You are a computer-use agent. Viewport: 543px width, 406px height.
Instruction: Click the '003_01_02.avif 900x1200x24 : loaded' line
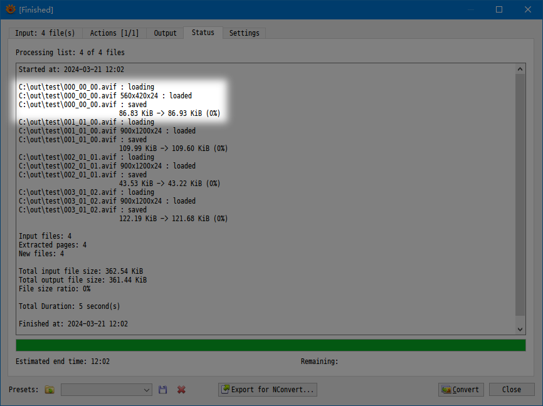107,201
